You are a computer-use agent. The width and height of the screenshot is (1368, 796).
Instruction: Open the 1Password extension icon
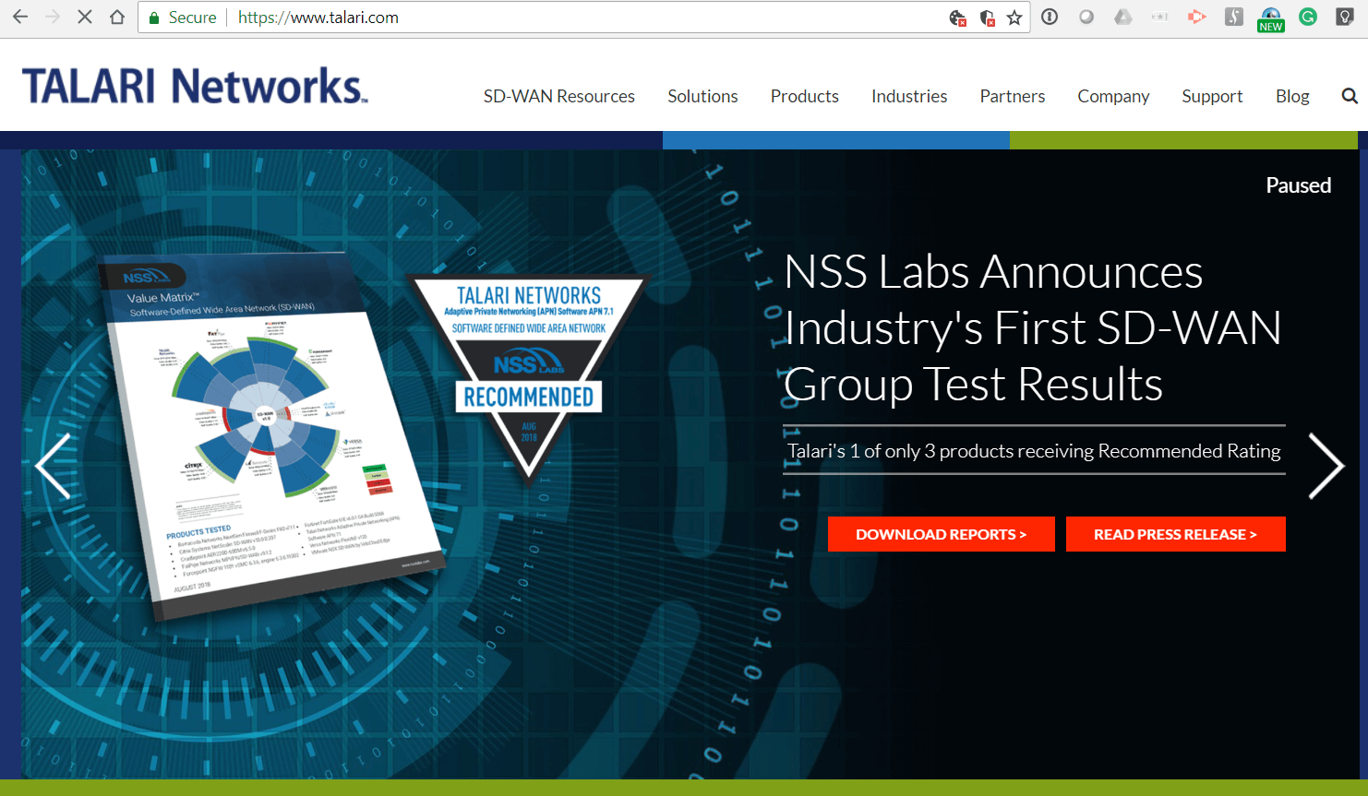(1050, 17)
